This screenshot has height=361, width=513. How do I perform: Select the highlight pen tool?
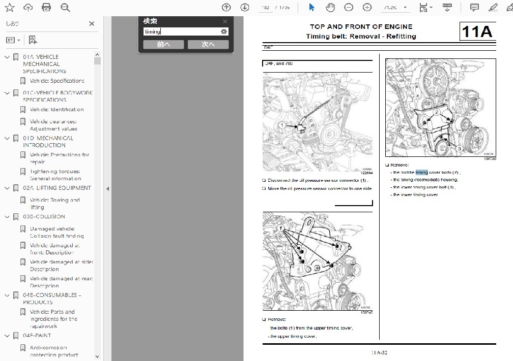(493, 7)
